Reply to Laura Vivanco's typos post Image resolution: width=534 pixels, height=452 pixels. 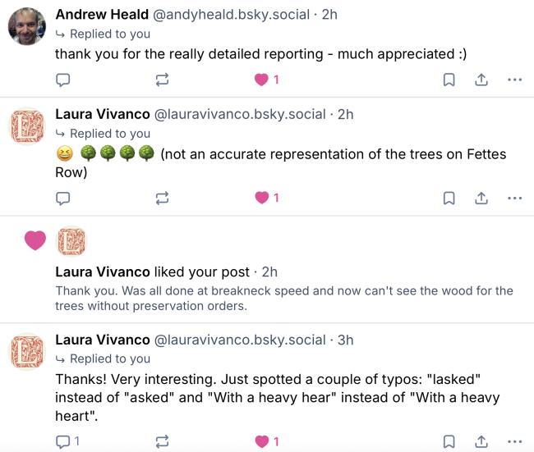(62, 441)
